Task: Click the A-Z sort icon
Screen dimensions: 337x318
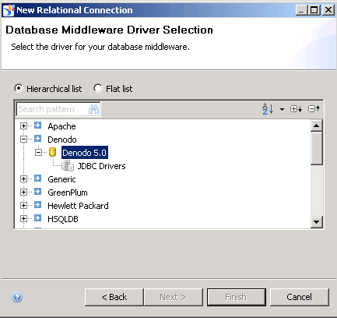Action: (x=268, y=109)
